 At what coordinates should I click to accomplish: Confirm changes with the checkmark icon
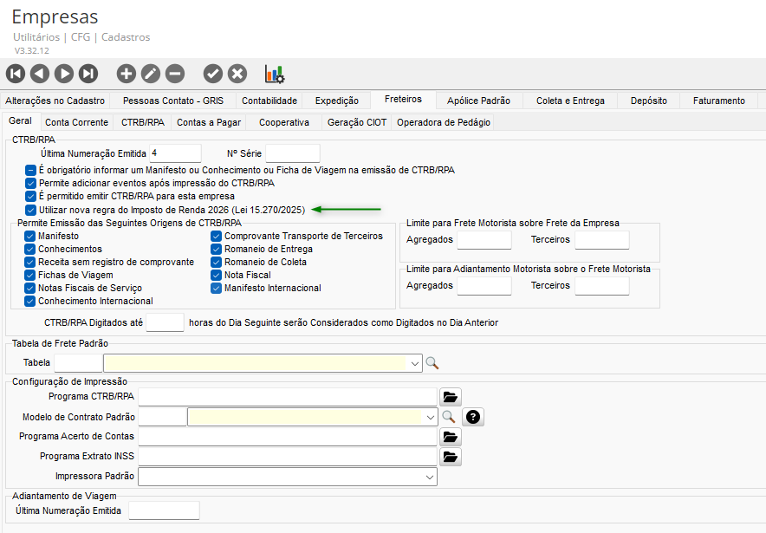tap(213, 74)
